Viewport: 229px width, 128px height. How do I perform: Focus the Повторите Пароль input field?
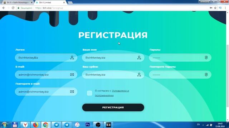(x=180, y=75)
